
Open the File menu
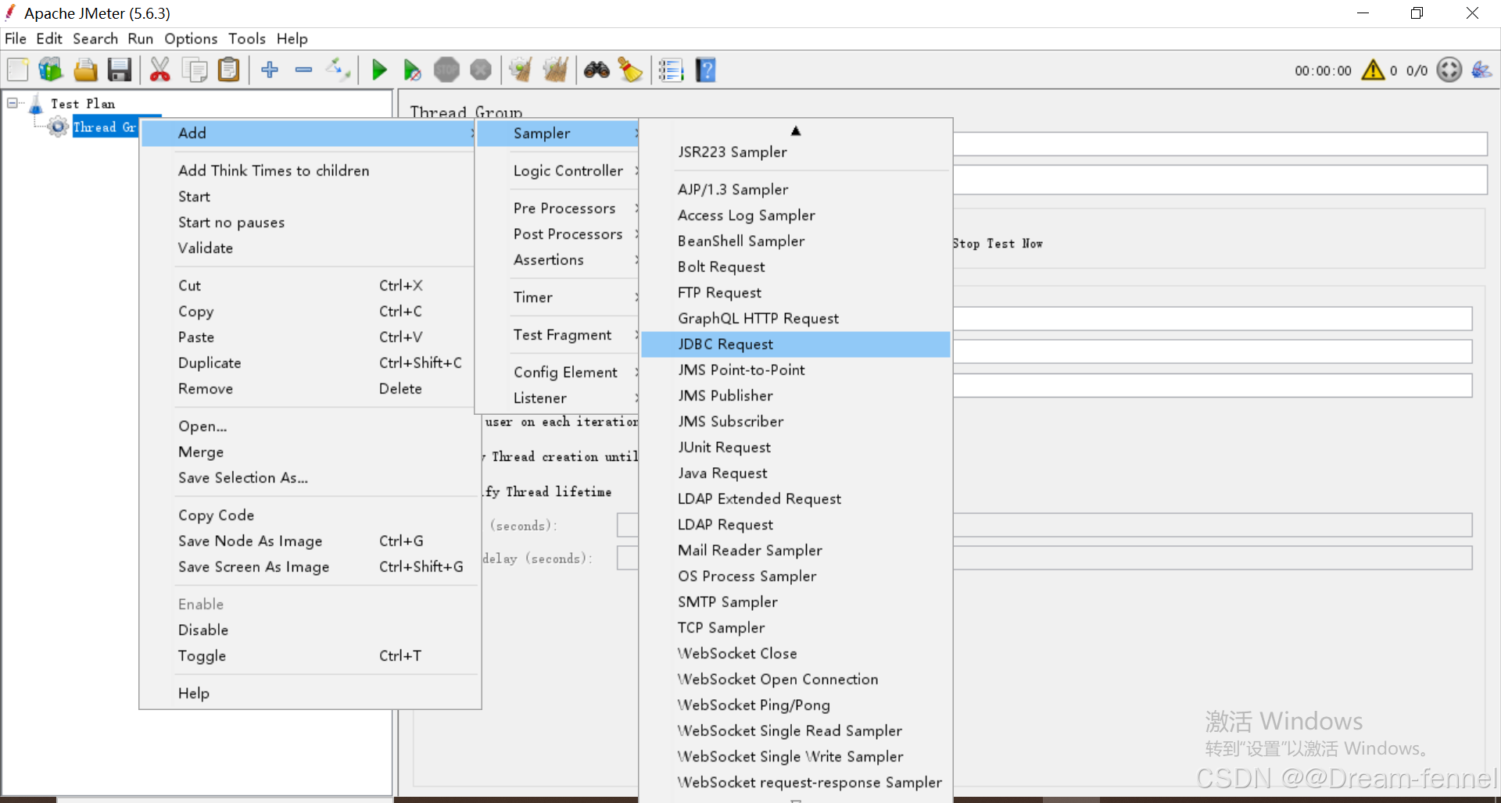[16, 38]
